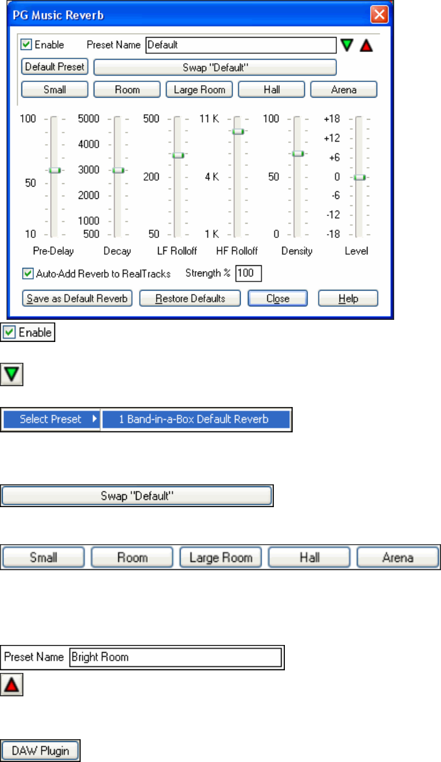The width and height of the screenshot is (441, 762).
Task: Click the Density slider handle
Action: pyautogui.click(x=298, y=153)
